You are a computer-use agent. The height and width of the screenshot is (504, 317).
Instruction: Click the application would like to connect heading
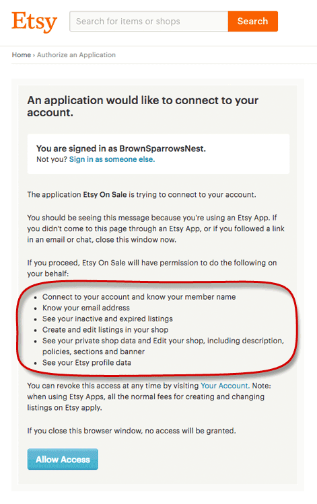(143, 106)
